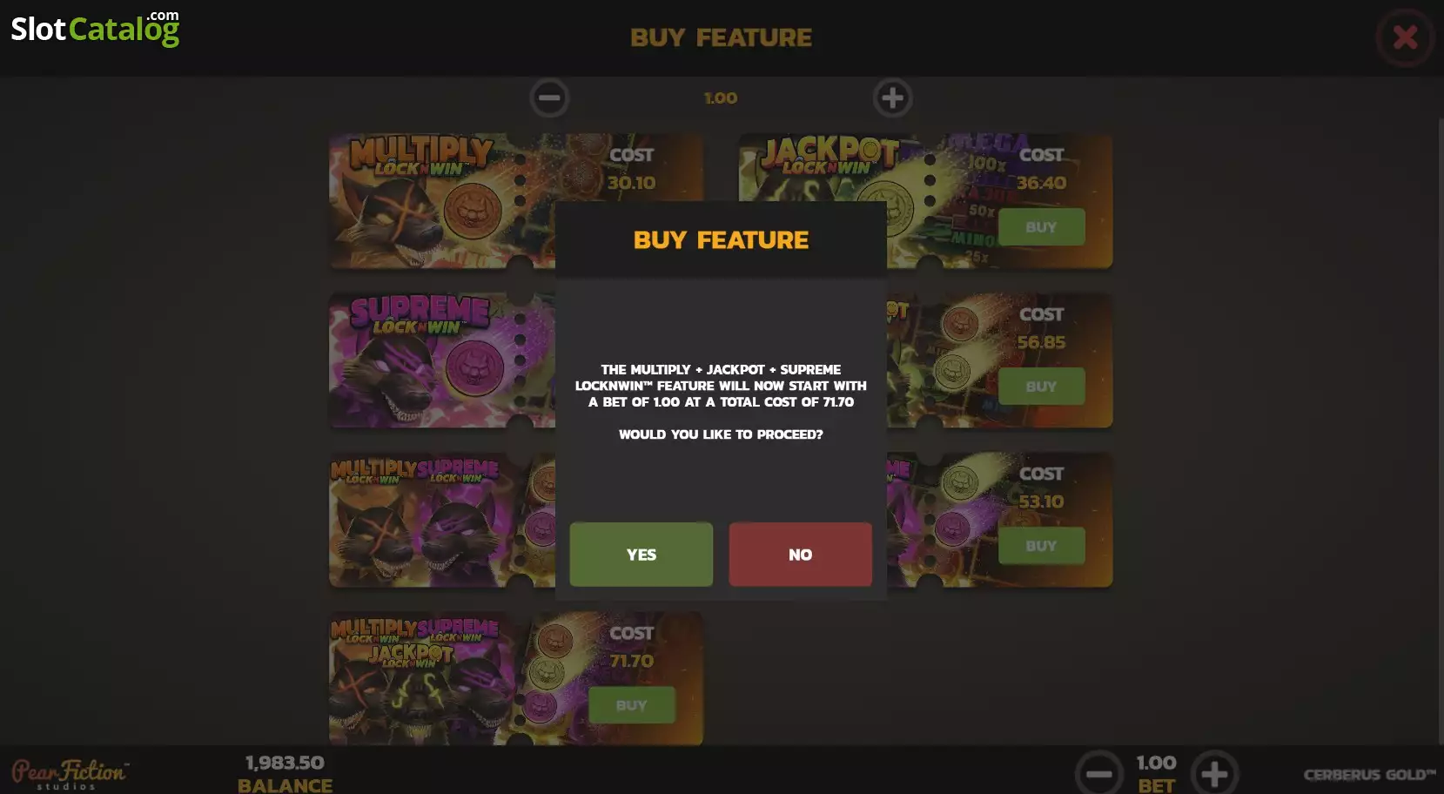Viewport: 1444px width, 794px height.
Task: Raise the bottom bar BET with plus icon
Action: 1214,773
